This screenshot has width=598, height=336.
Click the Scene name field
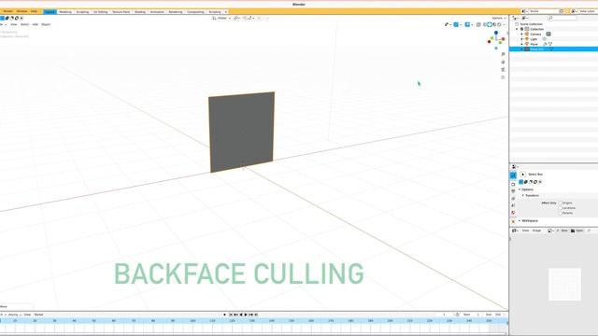click(x=544, y=11)
